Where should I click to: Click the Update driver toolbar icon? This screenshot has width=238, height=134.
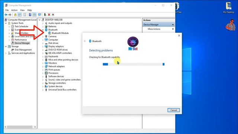click(45, 15)
